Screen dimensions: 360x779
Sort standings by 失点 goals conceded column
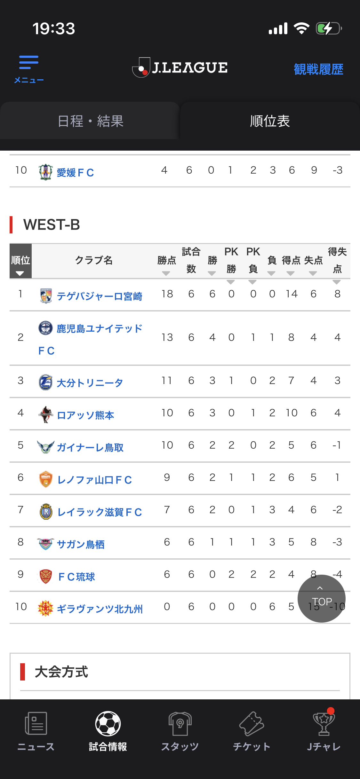tap(313, 273)
